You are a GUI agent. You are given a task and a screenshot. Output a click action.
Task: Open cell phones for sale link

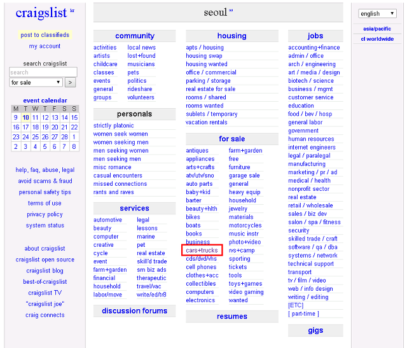click(x=201, y=267)
